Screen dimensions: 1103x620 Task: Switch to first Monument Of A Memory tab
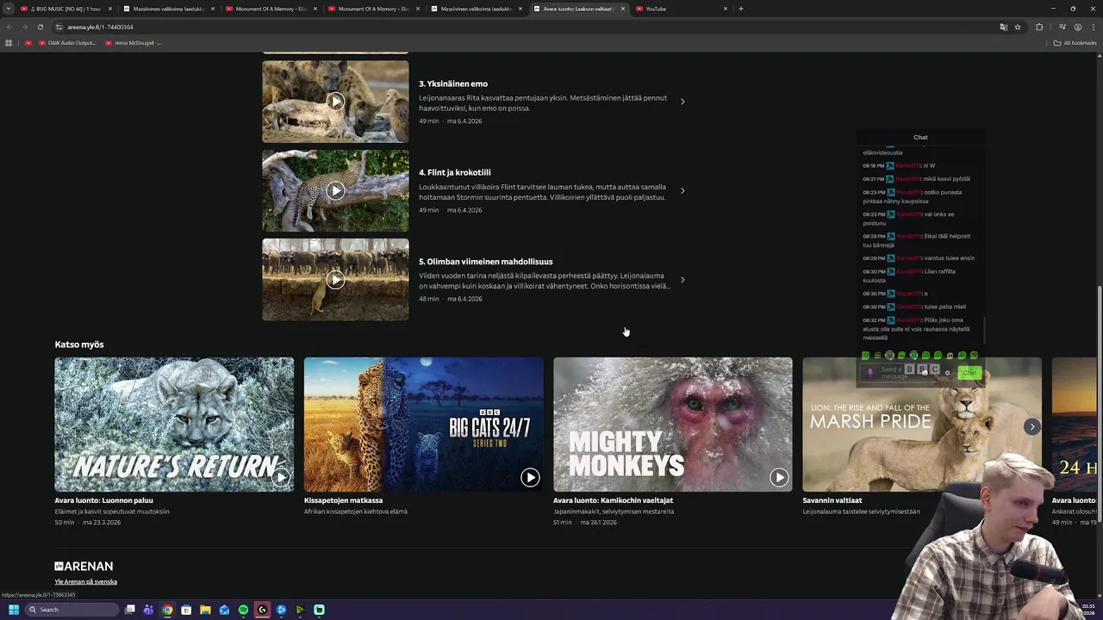coord(270,9)
